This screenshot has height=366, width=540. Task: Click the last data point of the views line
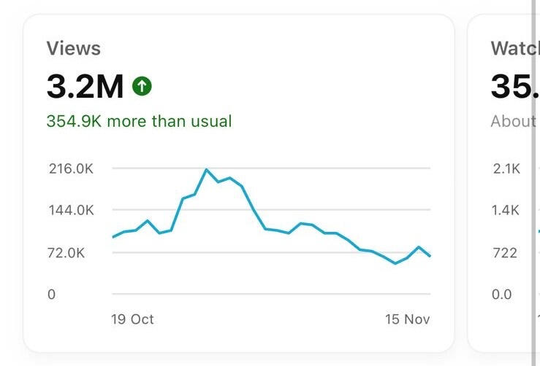pos(430,256)
